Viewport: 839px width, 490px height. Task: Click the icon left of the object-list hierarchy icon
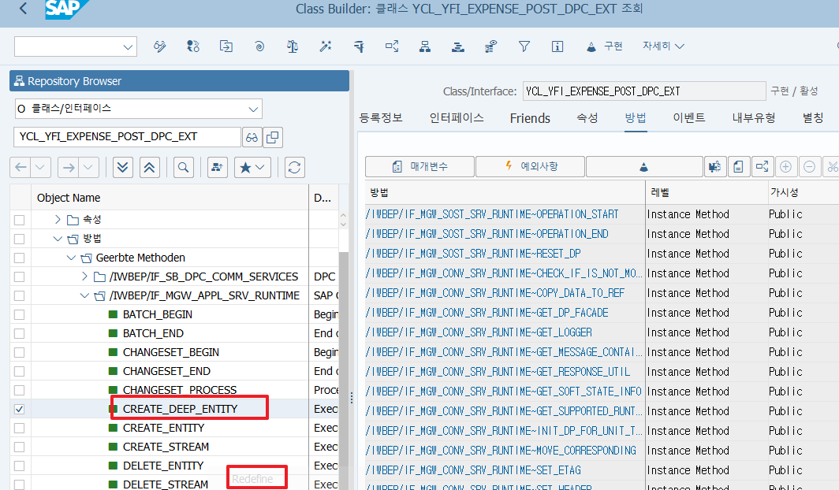click(x=392, y=46)
